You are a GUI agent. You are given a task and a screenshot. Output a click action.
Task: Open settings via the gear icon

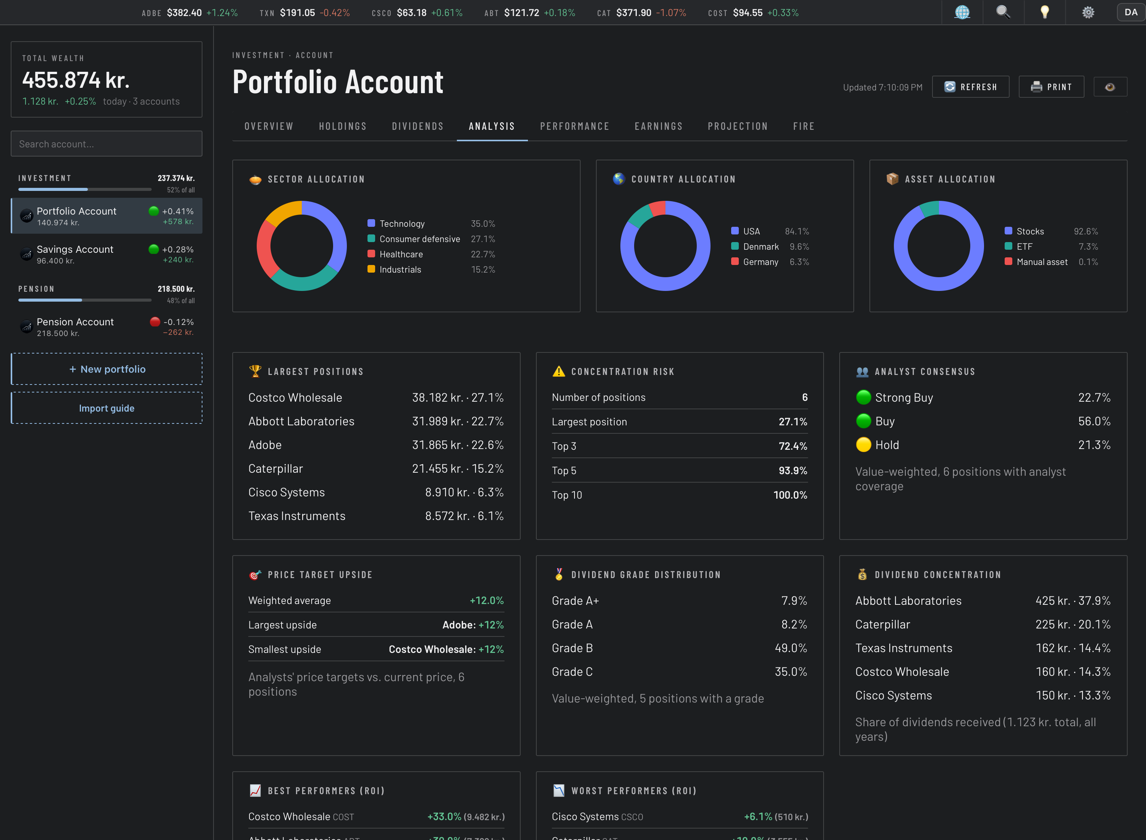tap(1088, 12)
